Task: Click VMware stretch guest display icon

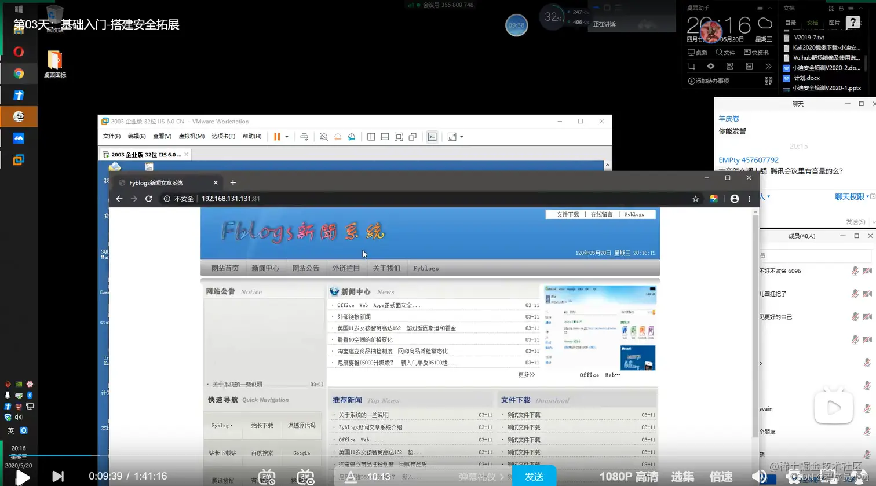Action: click(452, 137)
